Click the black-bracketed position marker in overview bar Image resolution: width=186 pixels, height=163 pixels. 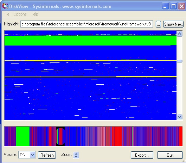point(60,136)
